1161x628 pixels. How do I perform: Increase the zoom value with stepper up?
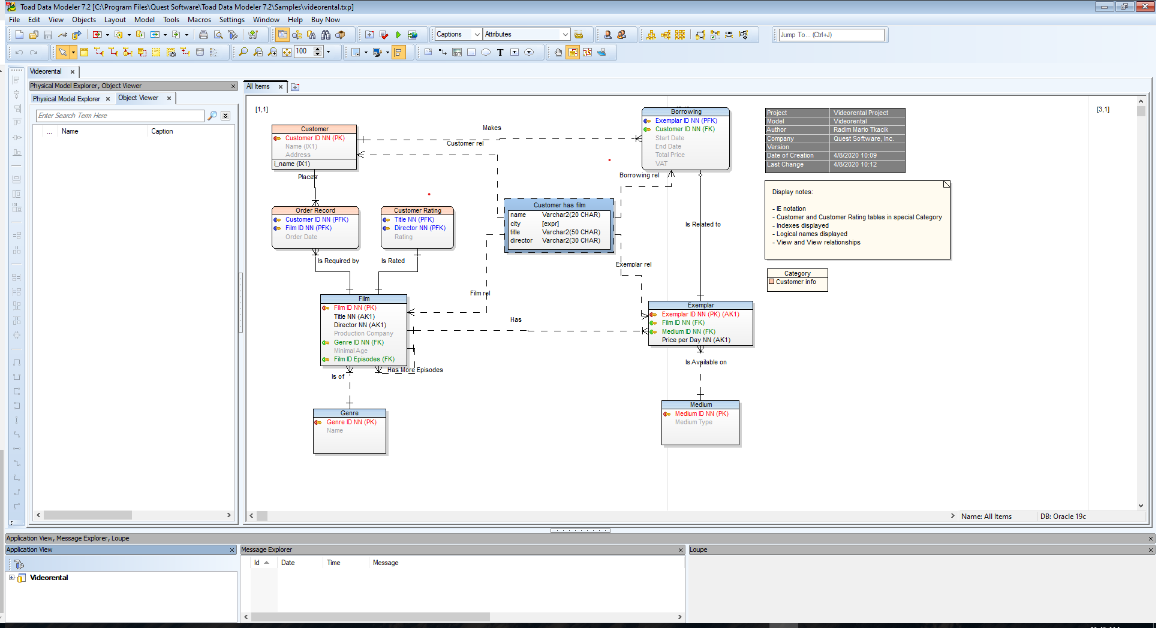[x=318, y=49]
